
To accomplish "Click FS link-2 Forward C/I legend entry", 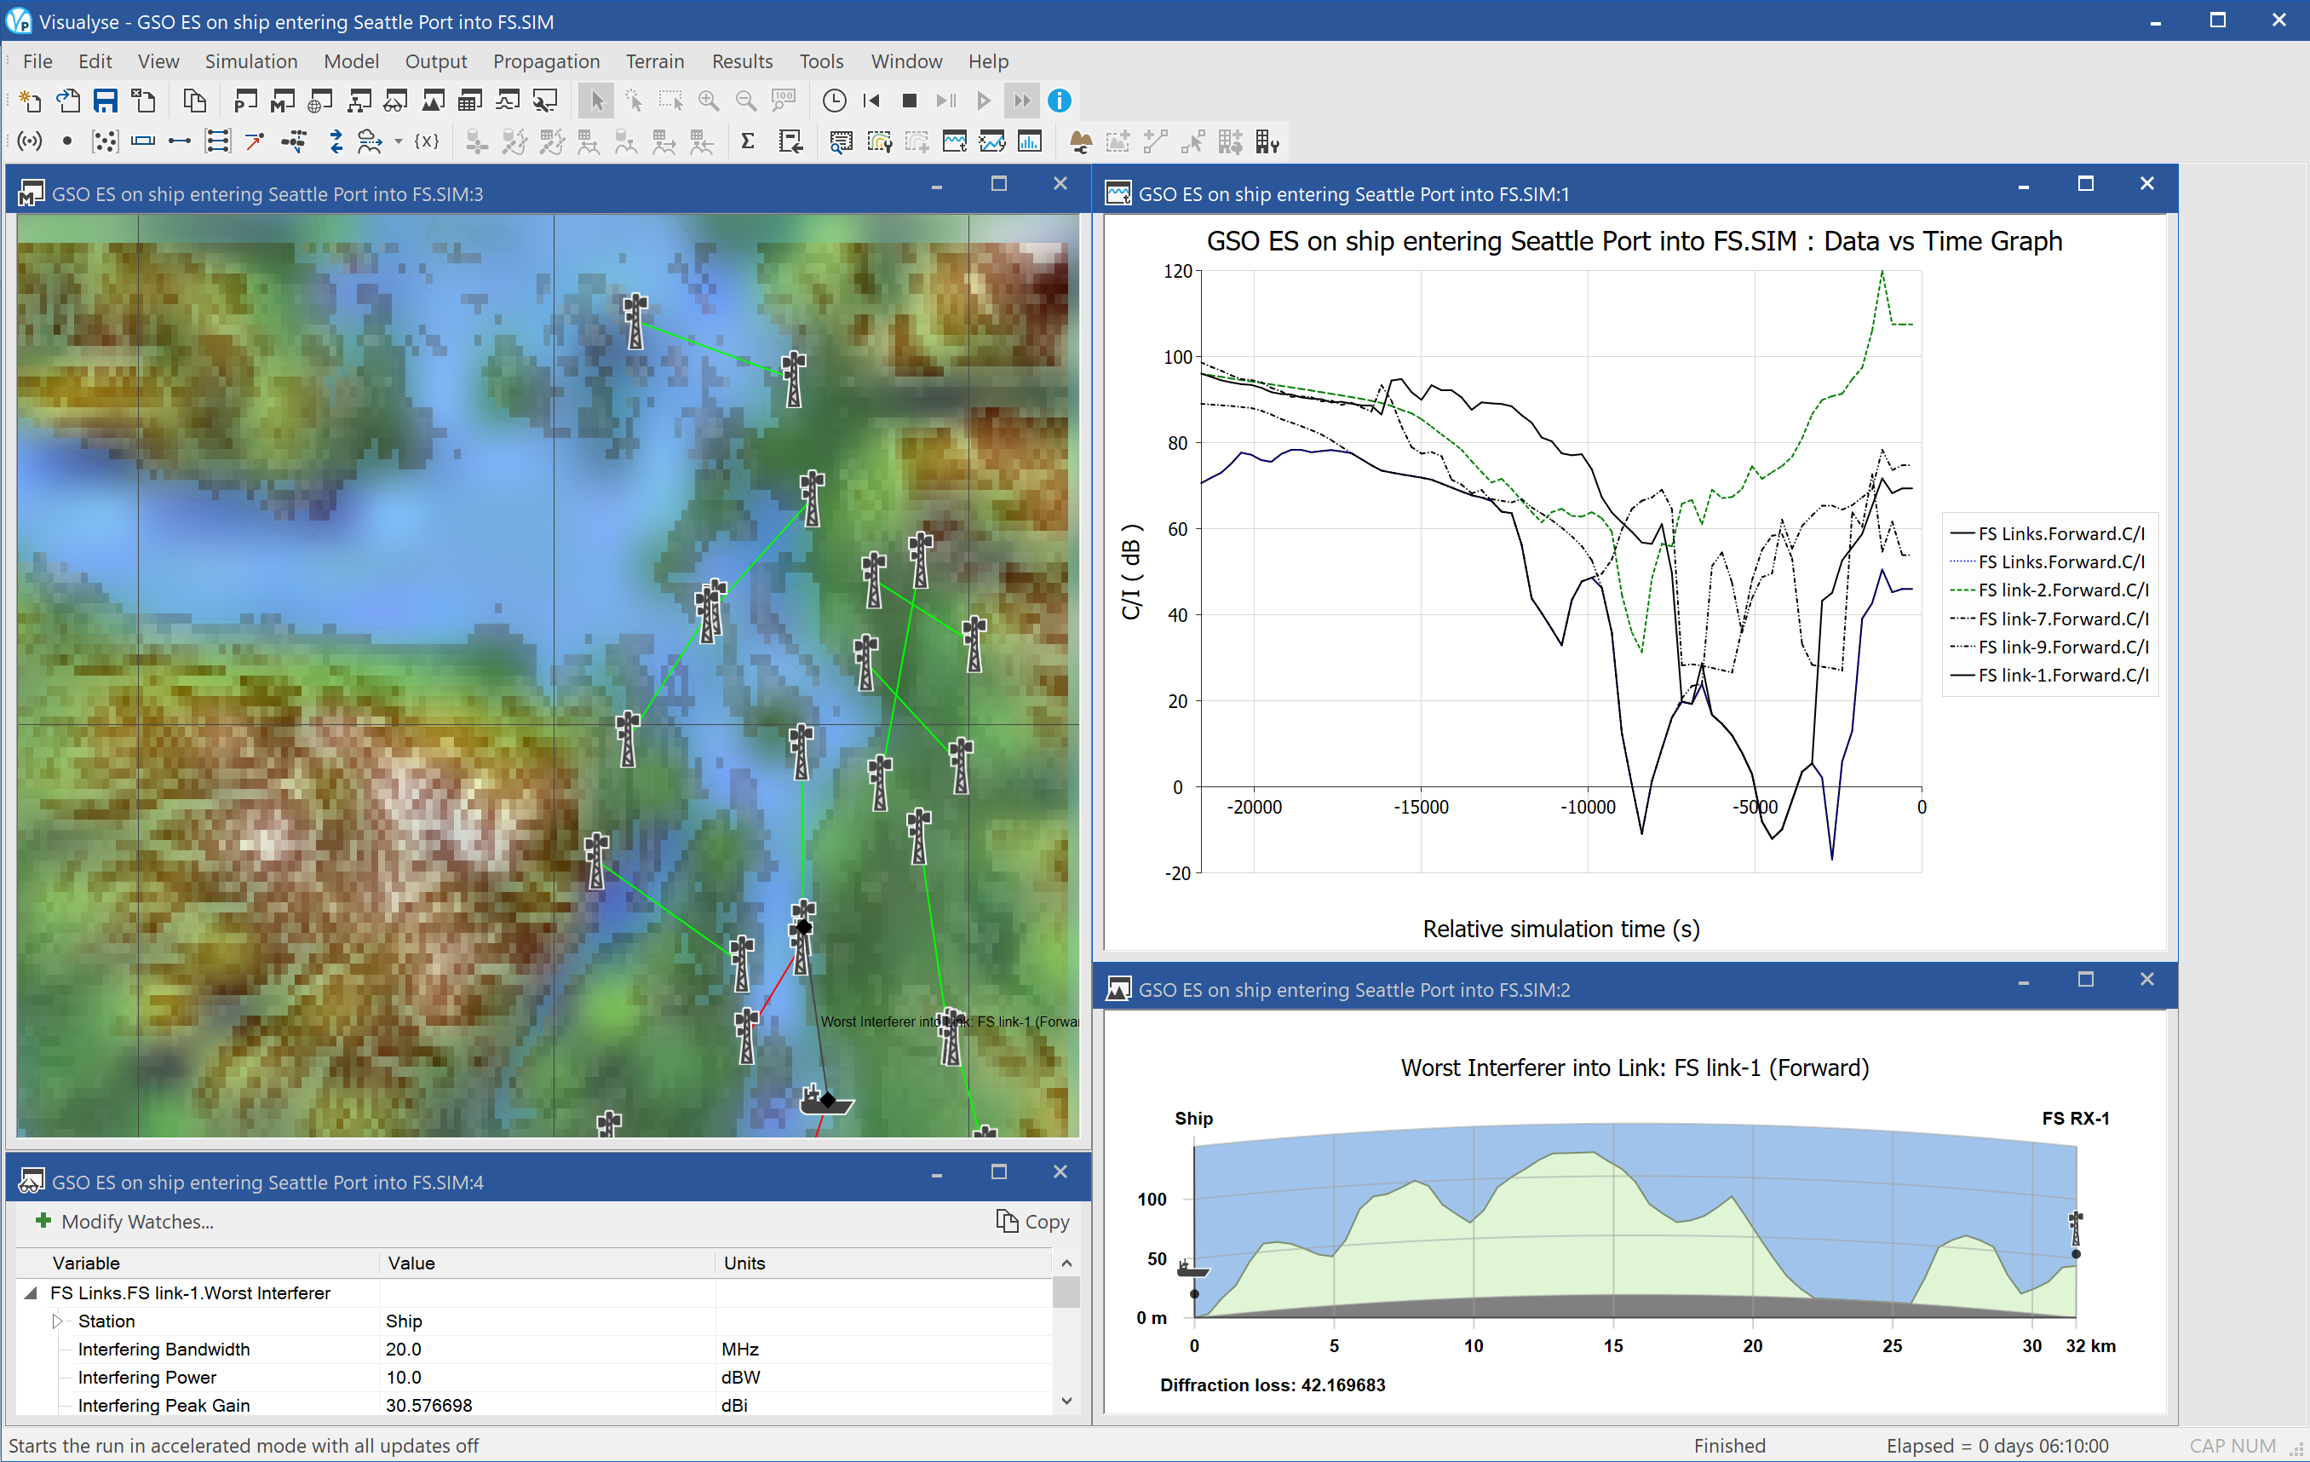I will [x=2050, y=590].
